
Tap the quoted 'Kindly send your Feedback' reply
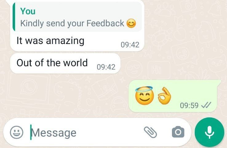77,17
